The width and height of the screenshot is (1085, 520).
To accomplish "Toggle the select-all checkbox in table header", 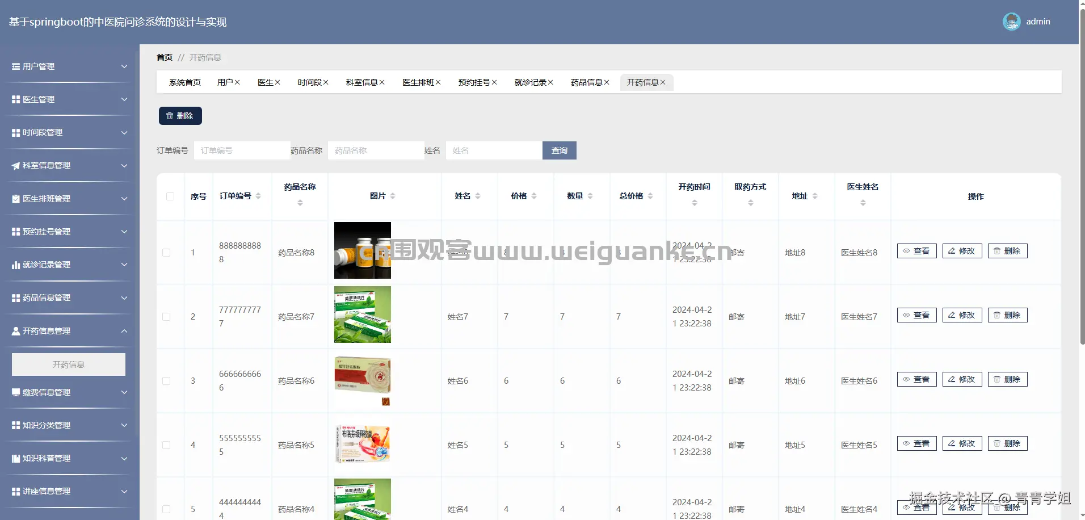I will point(170,196).
